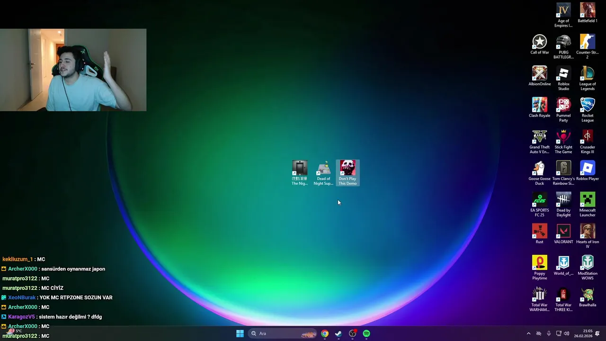Open OBS Studio from taskbar
This screenshot has height=341, width=606.
pos(353,333)
